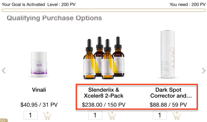
Task: Add Dark Spot Corrector to cart
Action: [176, 116]
